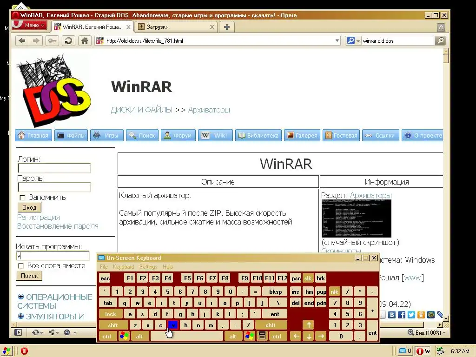Click Safely Remove Hardware tray icon
This screenshot has width=476, height=357.
[x=440, y=351]
